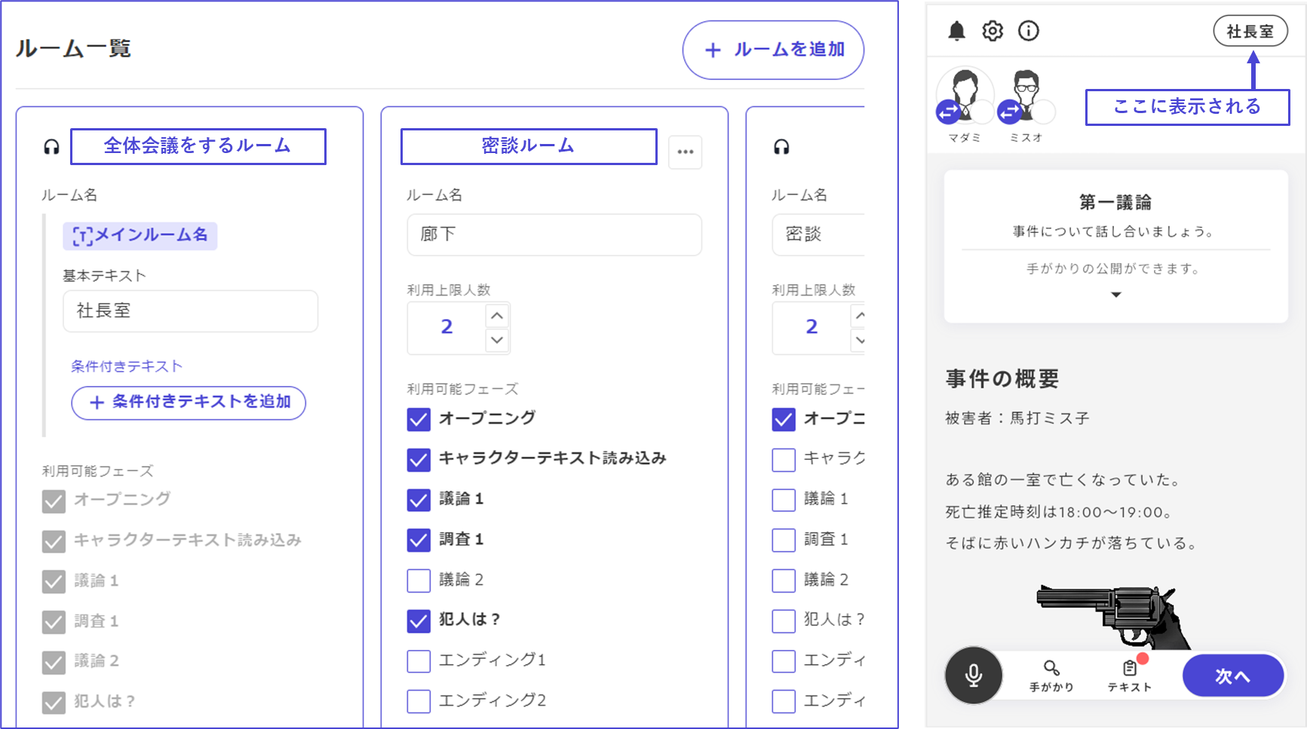
Task: Click the notification bell icon
Action: 956,31
